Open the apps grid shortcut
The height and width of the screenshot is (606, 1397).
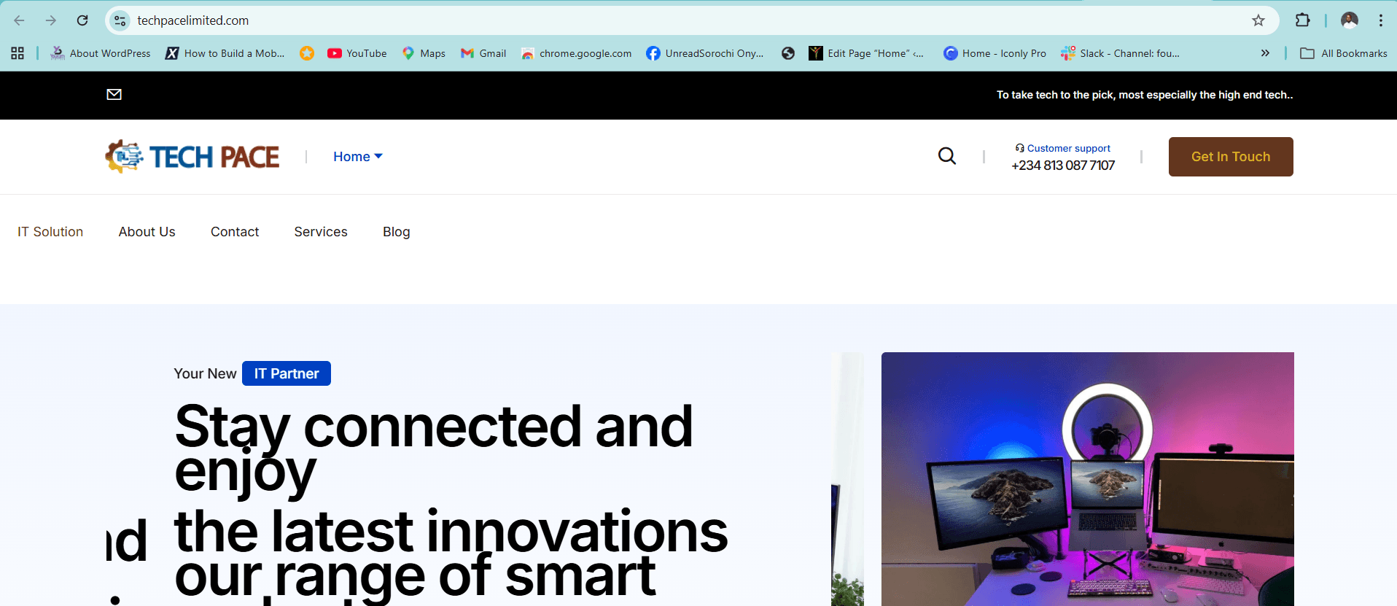17,53
